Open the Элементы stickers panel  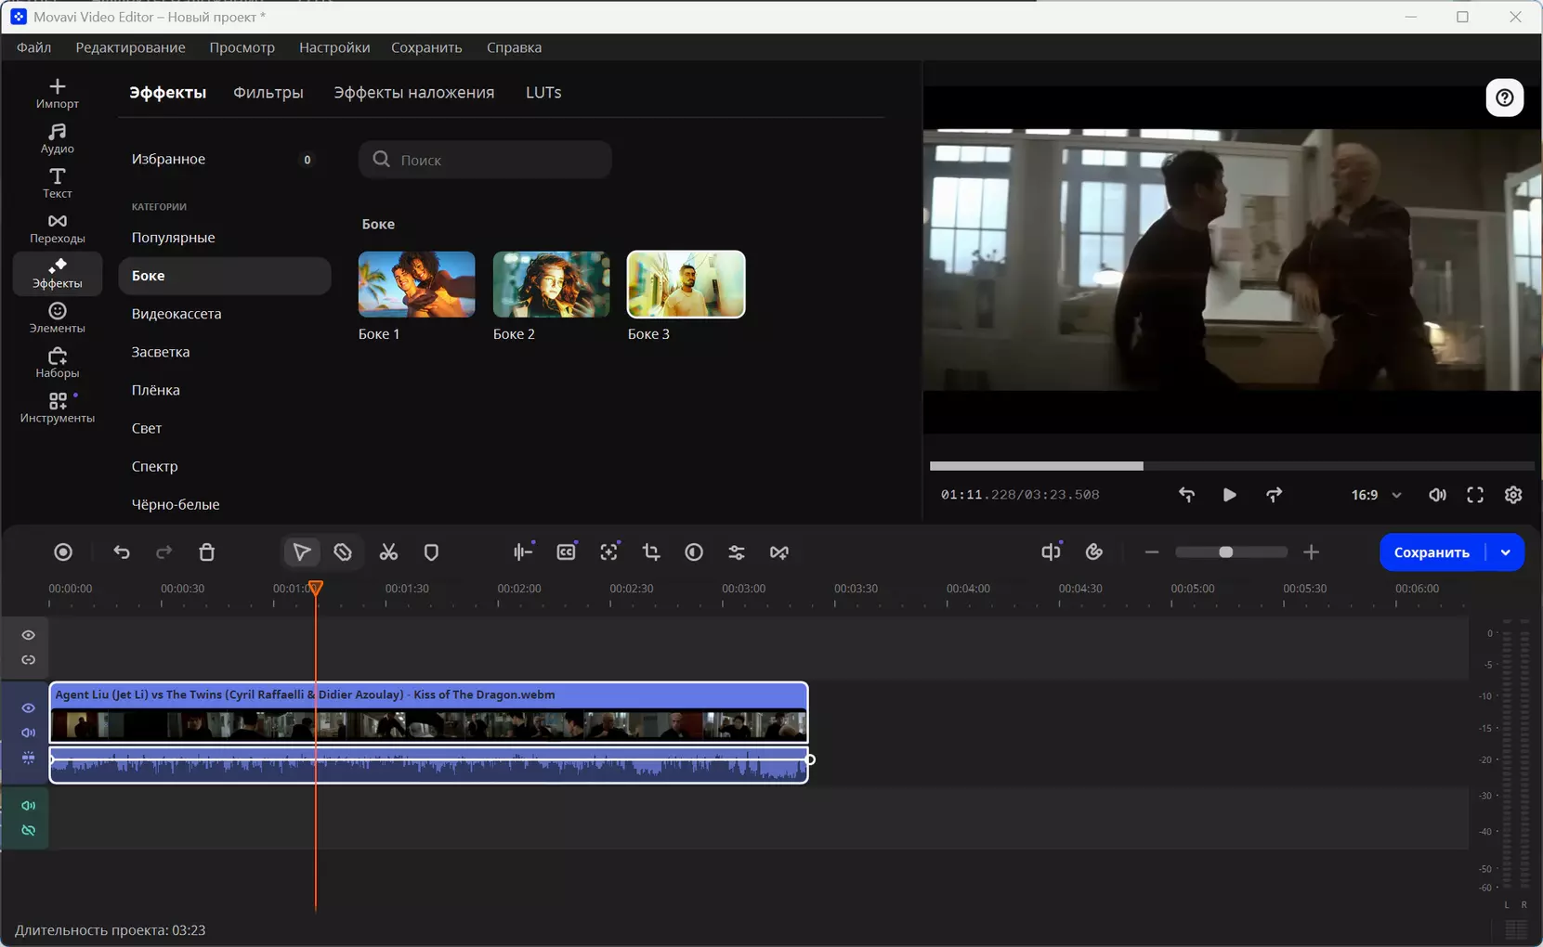tap(58, 318)
